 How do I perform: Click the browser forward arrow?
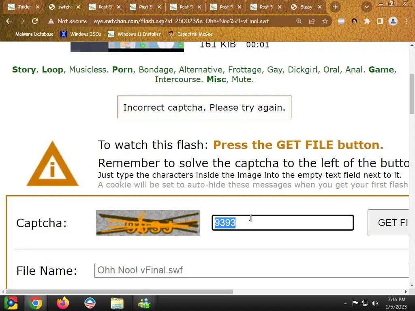click(x=22, y=21)
